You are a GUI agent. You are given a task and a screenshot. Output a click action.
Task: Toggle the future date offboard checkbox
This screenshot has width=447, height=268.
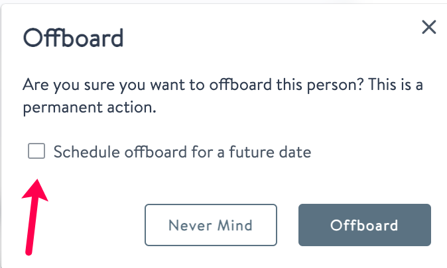coord(36,152)
